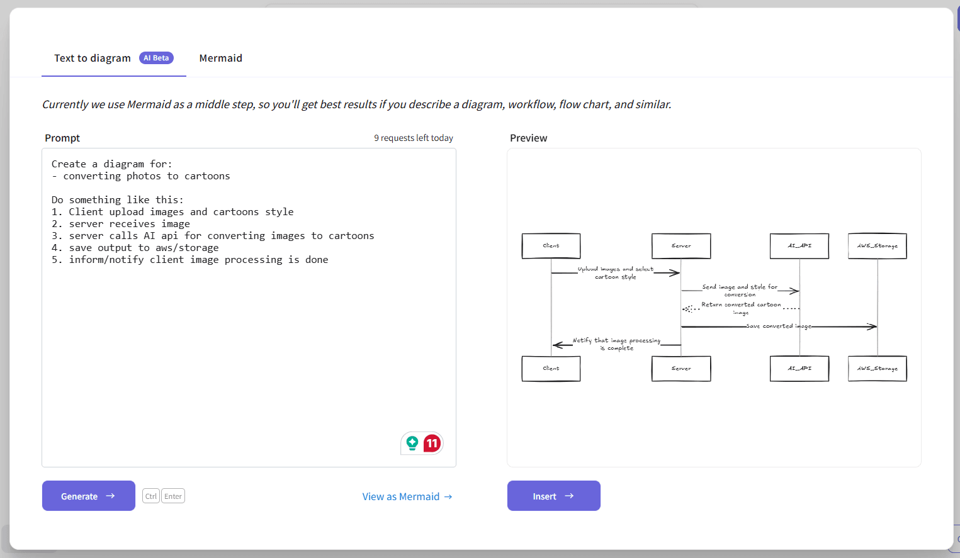
Task: Click the top AI_API box in preview
Action: (x=799, y=246)
